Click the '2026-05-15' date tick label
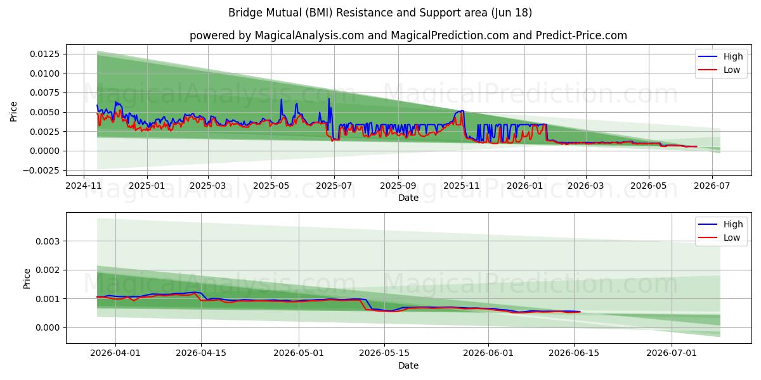 tap(384, 353)
